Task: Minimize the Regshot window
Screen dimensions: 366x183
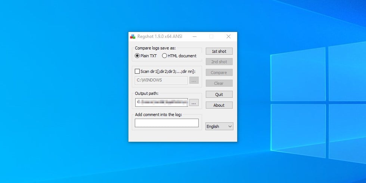Action: click(195, 36)
